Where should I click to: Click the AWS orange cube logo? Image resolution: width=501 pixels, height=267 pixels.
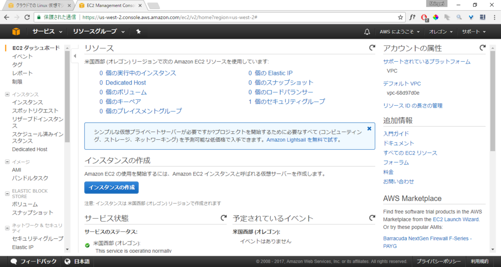16,31
